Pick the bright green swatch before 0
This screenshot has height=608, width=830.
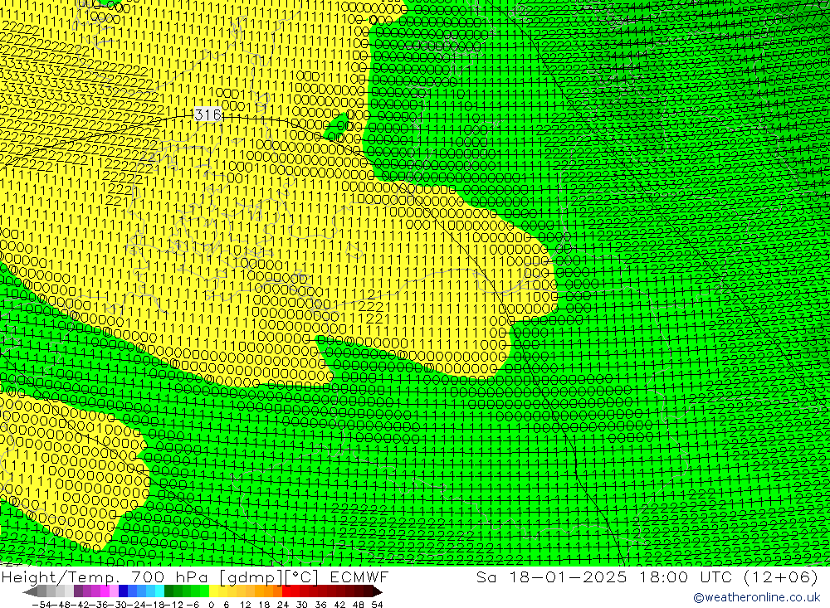tap(204, 591)
